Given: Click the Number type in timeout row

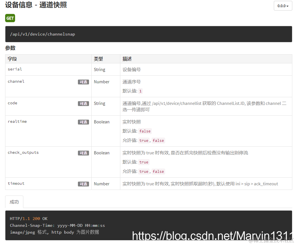Looking at the screenshot, I should pyautogui.click(x=102, y=184).
